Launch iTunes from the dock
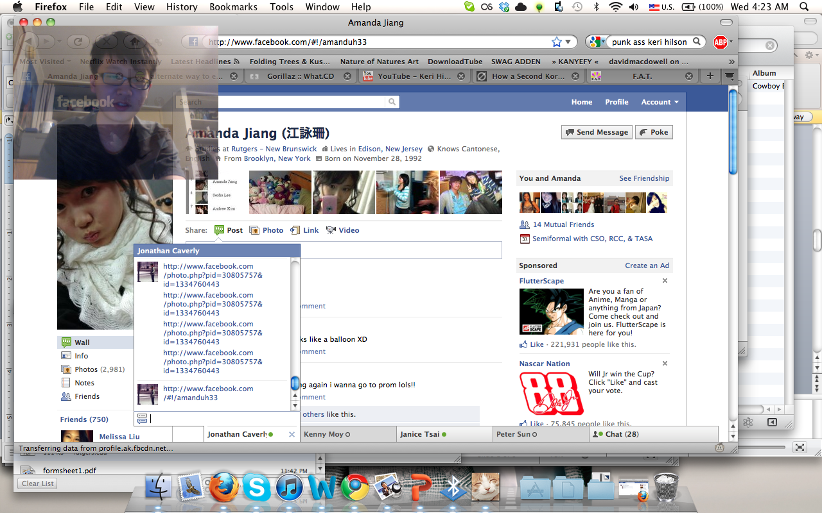822x513 pixels. click(x=290, y=488)
